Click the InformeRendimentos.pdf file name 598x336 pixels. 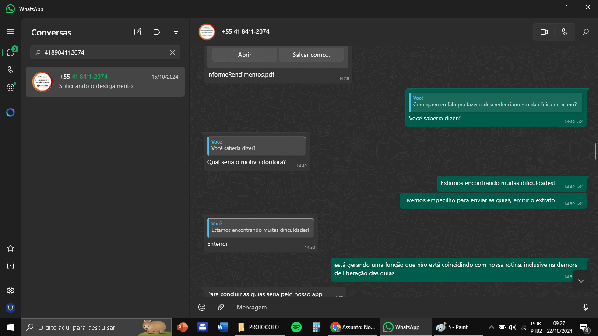(x=241, y=74)
